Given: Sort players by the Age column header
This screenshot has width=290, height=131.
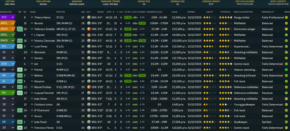Looking at the screenshot, I should (x=82, y=12).
